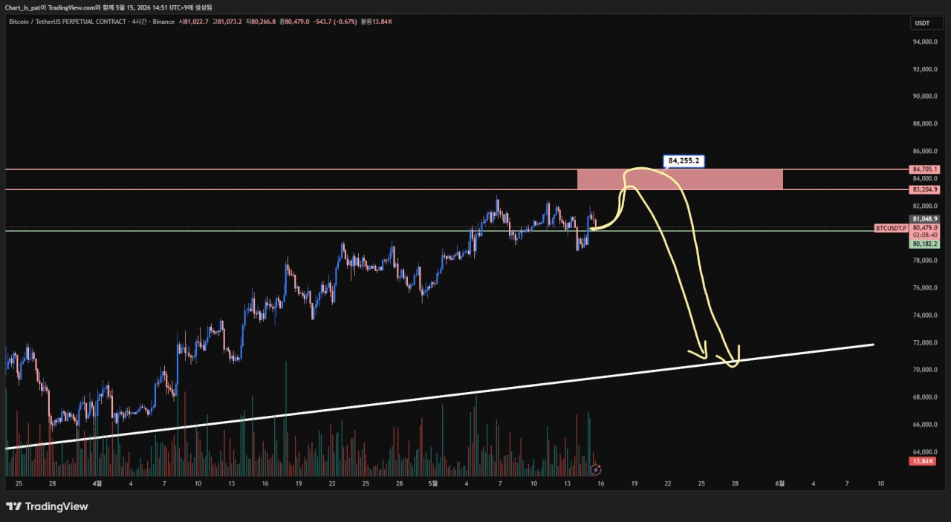Image resolution: width=951 pixels, height=522 pixels.
Task: Click the 6월 date marker on time axis
Action: [779, 483]
